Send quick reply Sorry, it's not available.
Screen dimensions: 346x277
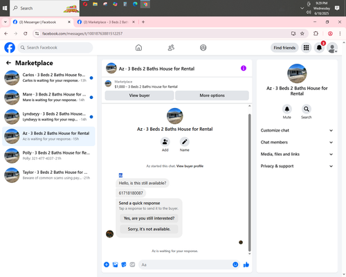pos(149,229)
